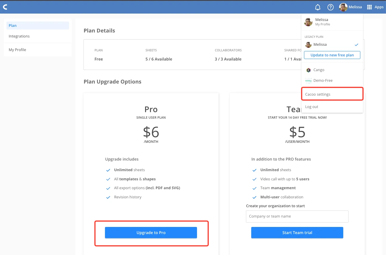Switch to the Demo-Free organization

332,81
